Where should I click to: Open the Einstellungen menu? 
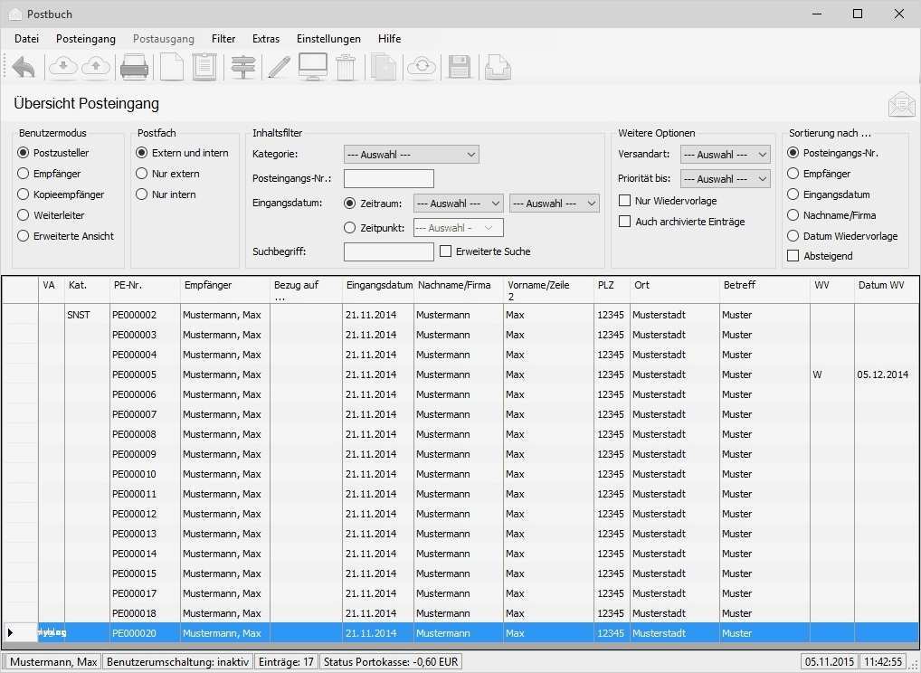click(x=328, y=38)
